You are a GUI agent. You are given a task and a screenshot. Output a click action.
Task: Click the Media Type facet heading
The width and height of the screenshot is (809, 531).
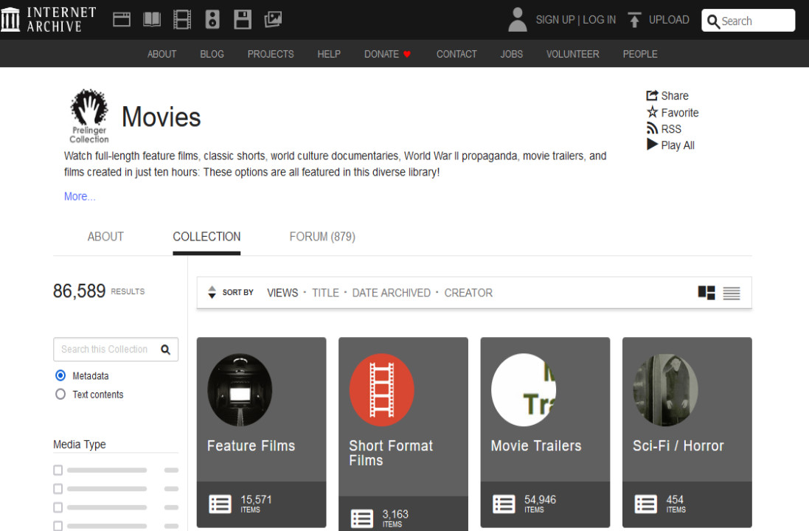click(x=80, y=444)
